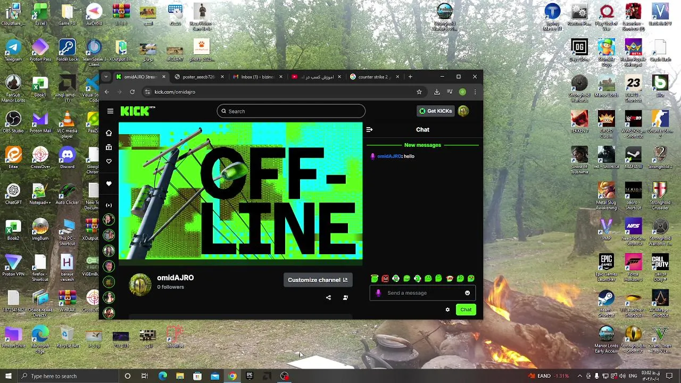The width and height of the screenshot is (681, 383).
Task: Focus the Send a message field
Action: coord(422,293)
